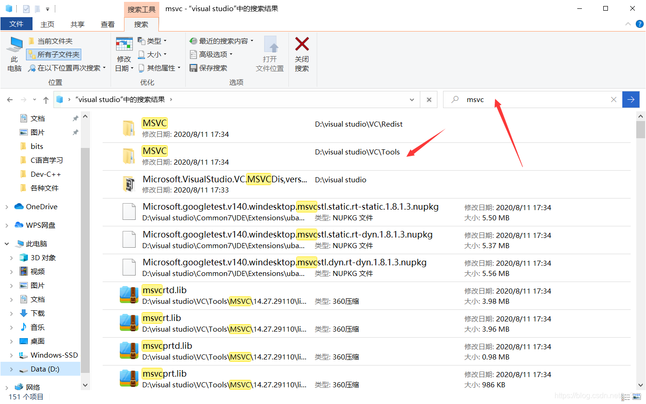Select Videos (视频) in navigation pane
This screenshot has height=404, width=646.
pos(38,271)
